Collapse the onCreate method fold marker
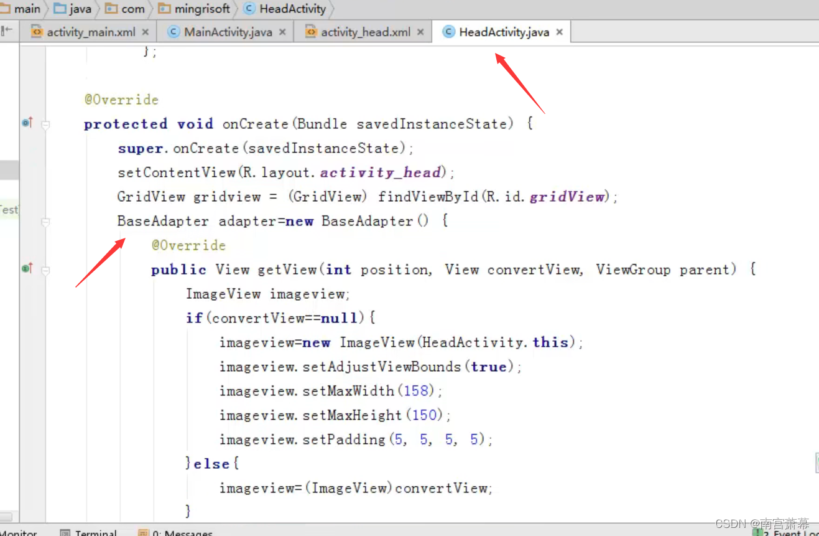 [45, 125]
